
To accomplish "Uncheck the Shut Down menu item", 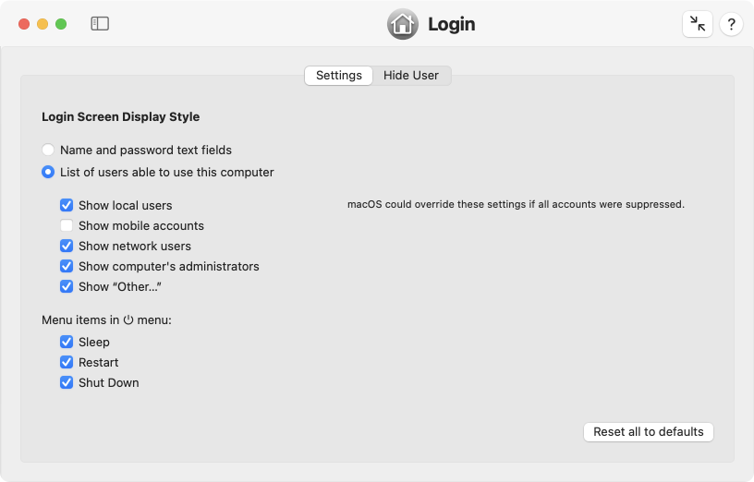I will [x=67, y=382].
